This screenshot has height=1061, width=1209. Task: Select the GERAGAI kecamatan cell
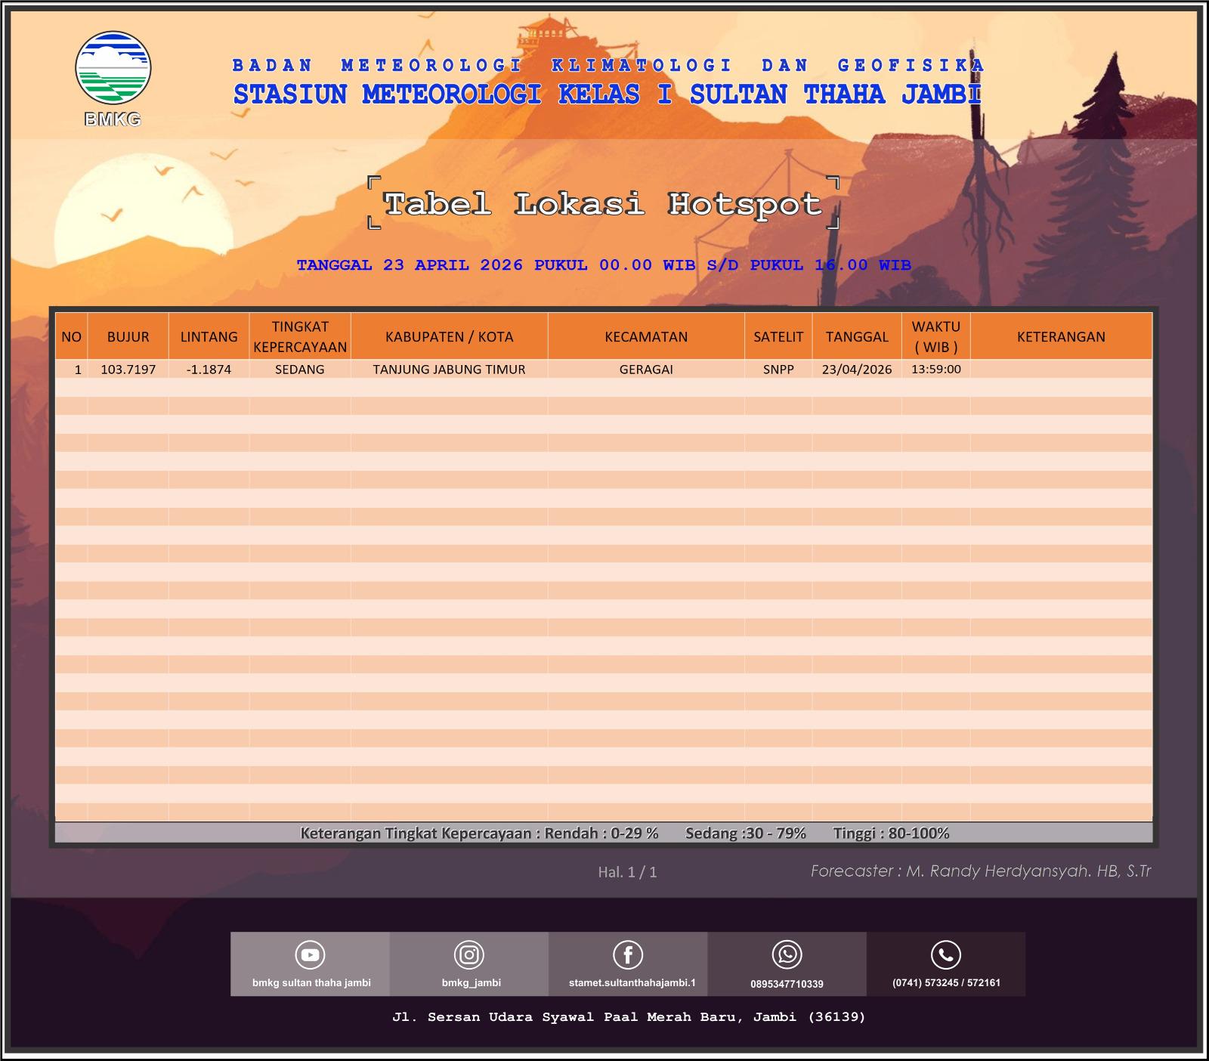(646, 370)
